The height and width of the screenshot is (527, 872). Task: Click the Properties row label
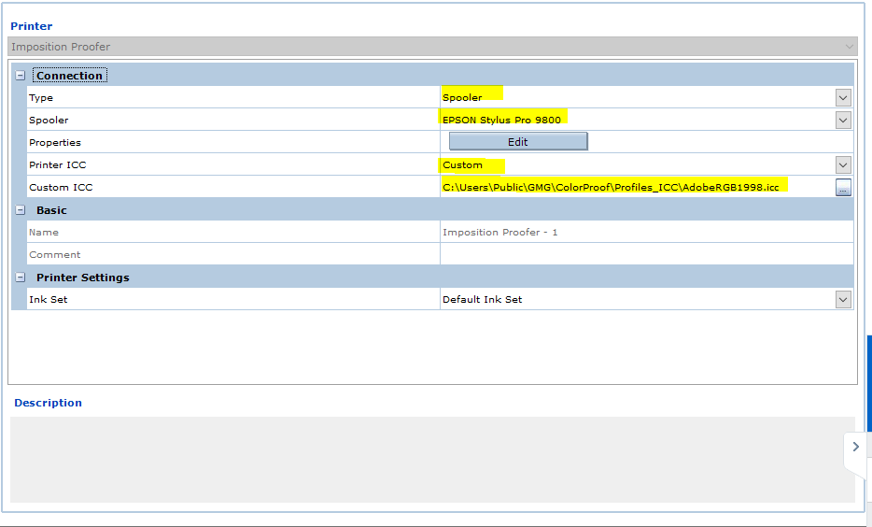(x=55, y=142)
